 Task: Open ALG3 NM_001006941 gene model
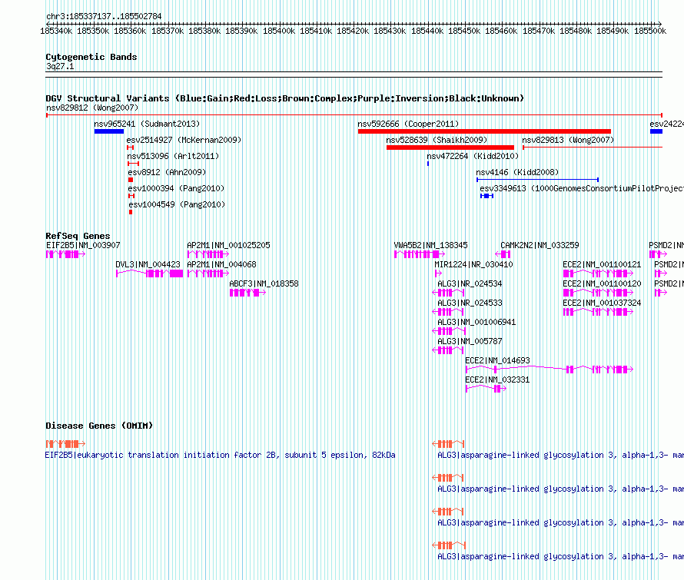pos(449,331)
